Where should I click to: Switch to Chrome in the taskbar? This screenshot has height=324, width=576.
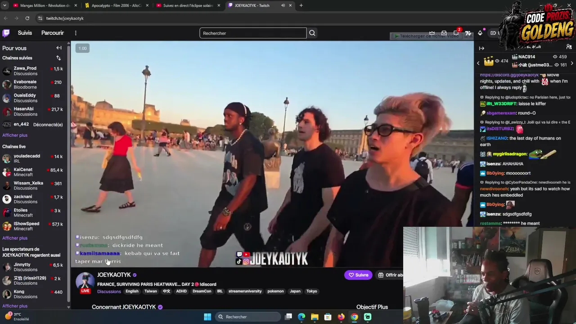pos(355,317)
